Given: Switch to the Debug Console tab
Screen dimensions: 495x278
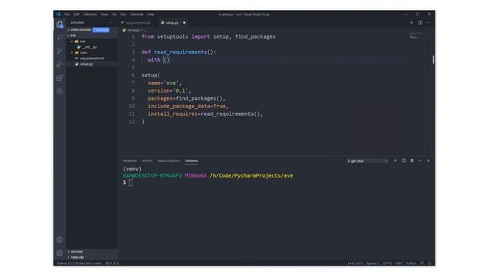Looking at the screenshot, I should click(x=169, y=161).
